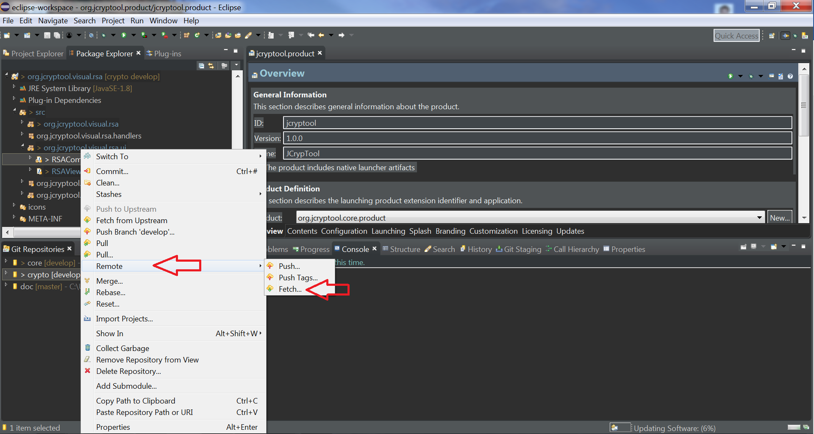The height and width of the screenshot is (434, 814).
Task: Click Package Explorer horizontal scrollbar thumb
Action: (47, 232)
